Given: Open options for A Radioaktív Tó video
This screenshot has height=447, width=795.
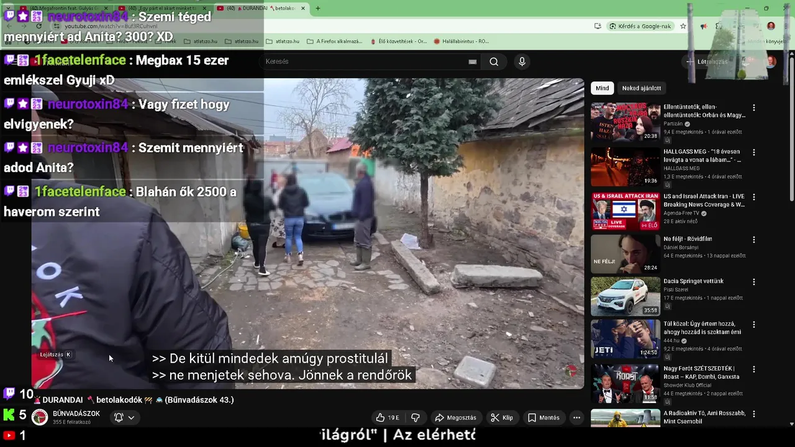Looking at the screenshot, I should point(754,413).
